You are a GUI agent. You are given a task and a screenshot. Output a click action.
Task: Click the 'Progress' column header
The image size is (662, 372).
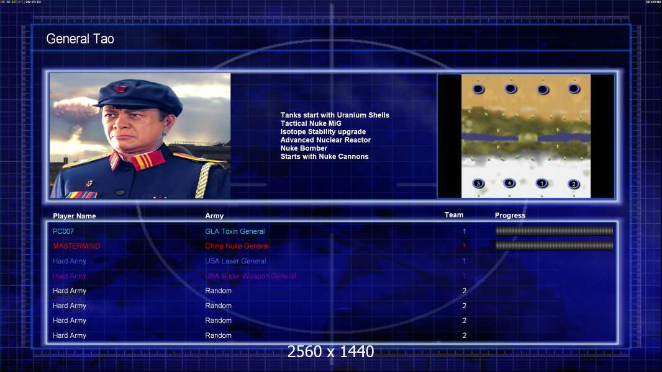click(510, 215)
